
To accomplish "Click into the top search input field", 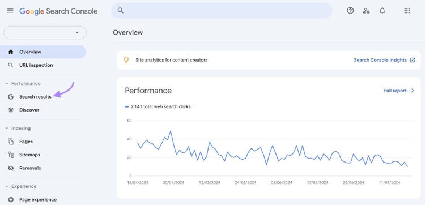I will (222, 11).
